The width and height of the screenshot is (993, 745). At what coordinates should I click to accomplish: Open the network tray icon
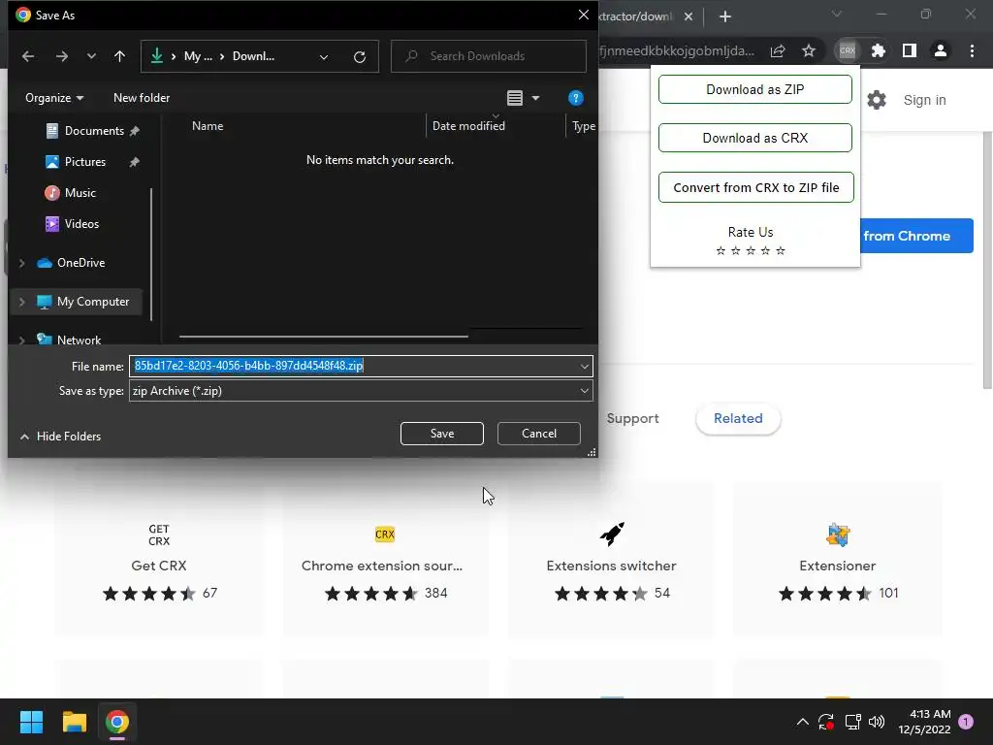coord(852,722)
